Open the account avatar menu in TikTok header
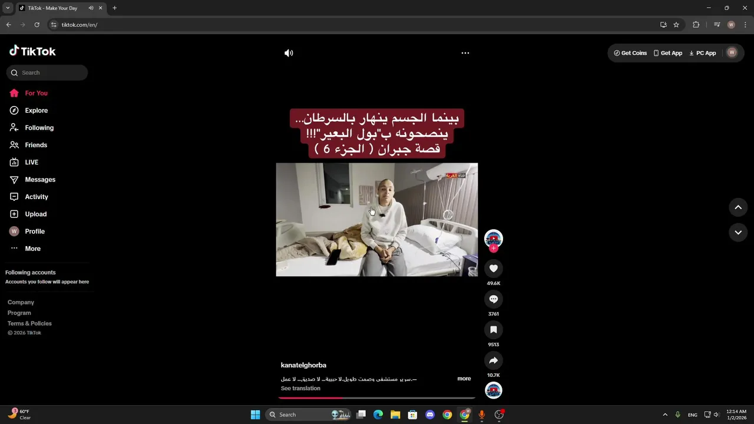This screenshot has height=424, width=754. [732, 52]
